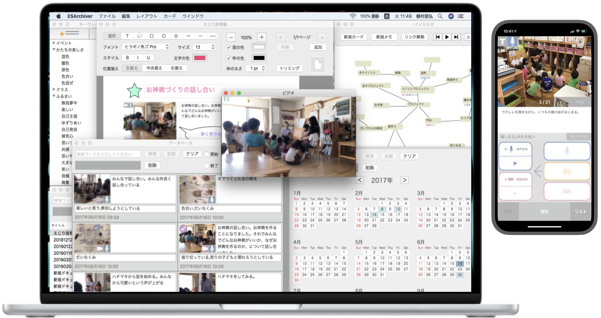Screen dimensions: 601x318
Task: Go to next page arrow
Action: coord(322,37)
